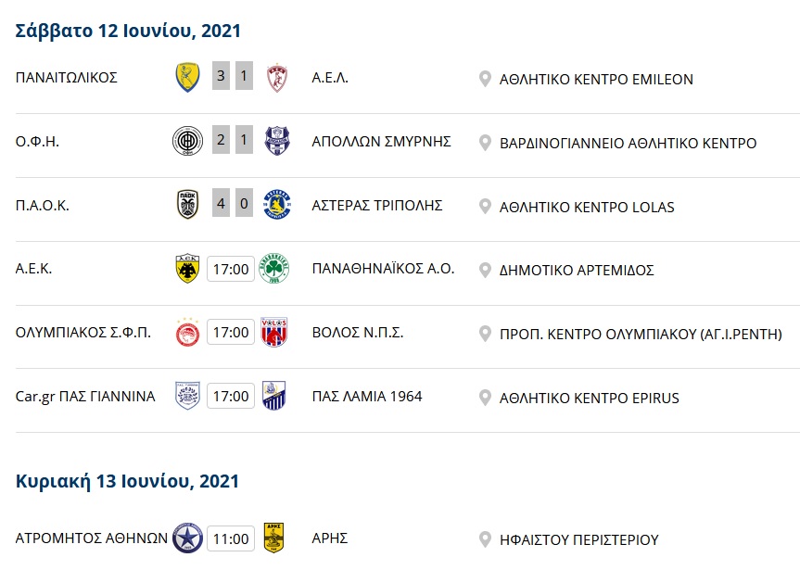800x570 pixels.
Task: Open the 17:00 Olympiacos vs Volos match
Action: (x=231, y=332)
